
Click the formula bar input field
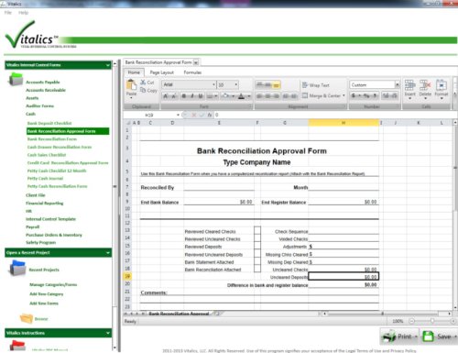tap(335, 115)
